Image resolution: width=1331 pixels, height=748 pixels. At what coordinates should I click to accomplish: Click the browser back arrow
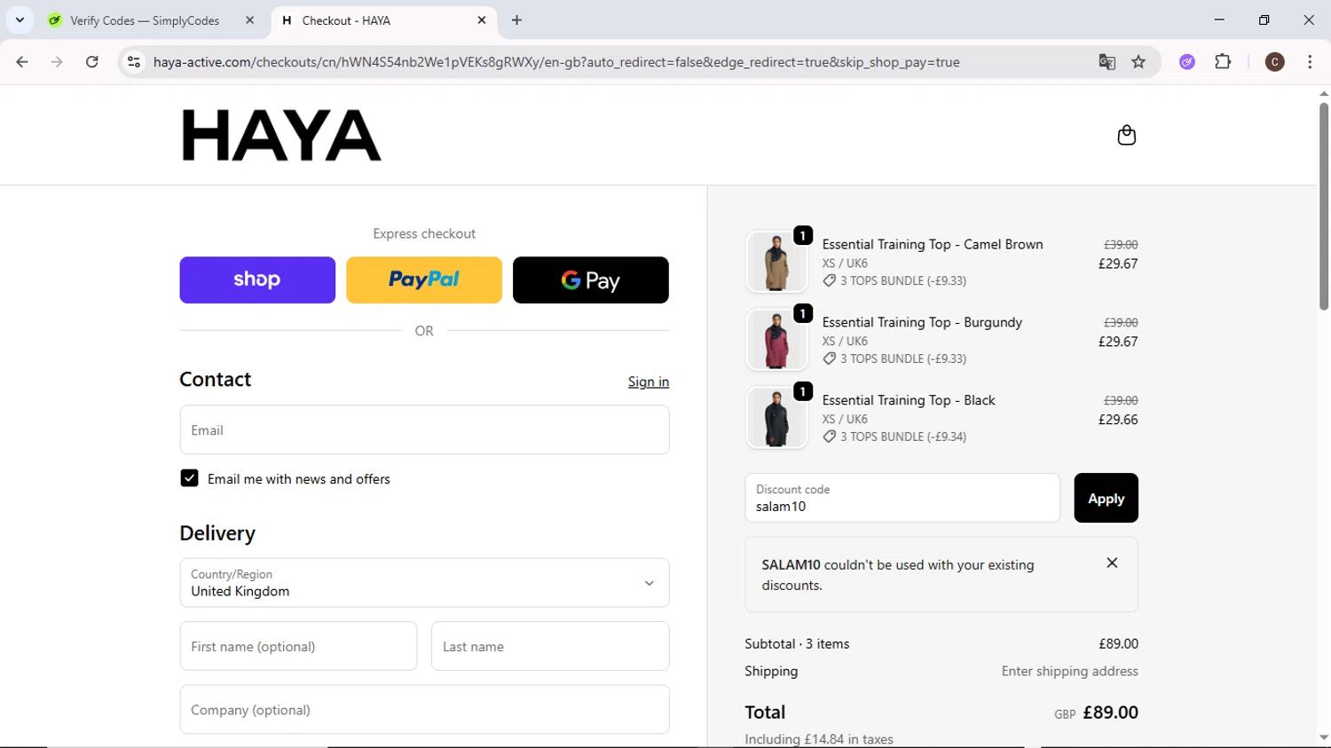click(22, 62)
